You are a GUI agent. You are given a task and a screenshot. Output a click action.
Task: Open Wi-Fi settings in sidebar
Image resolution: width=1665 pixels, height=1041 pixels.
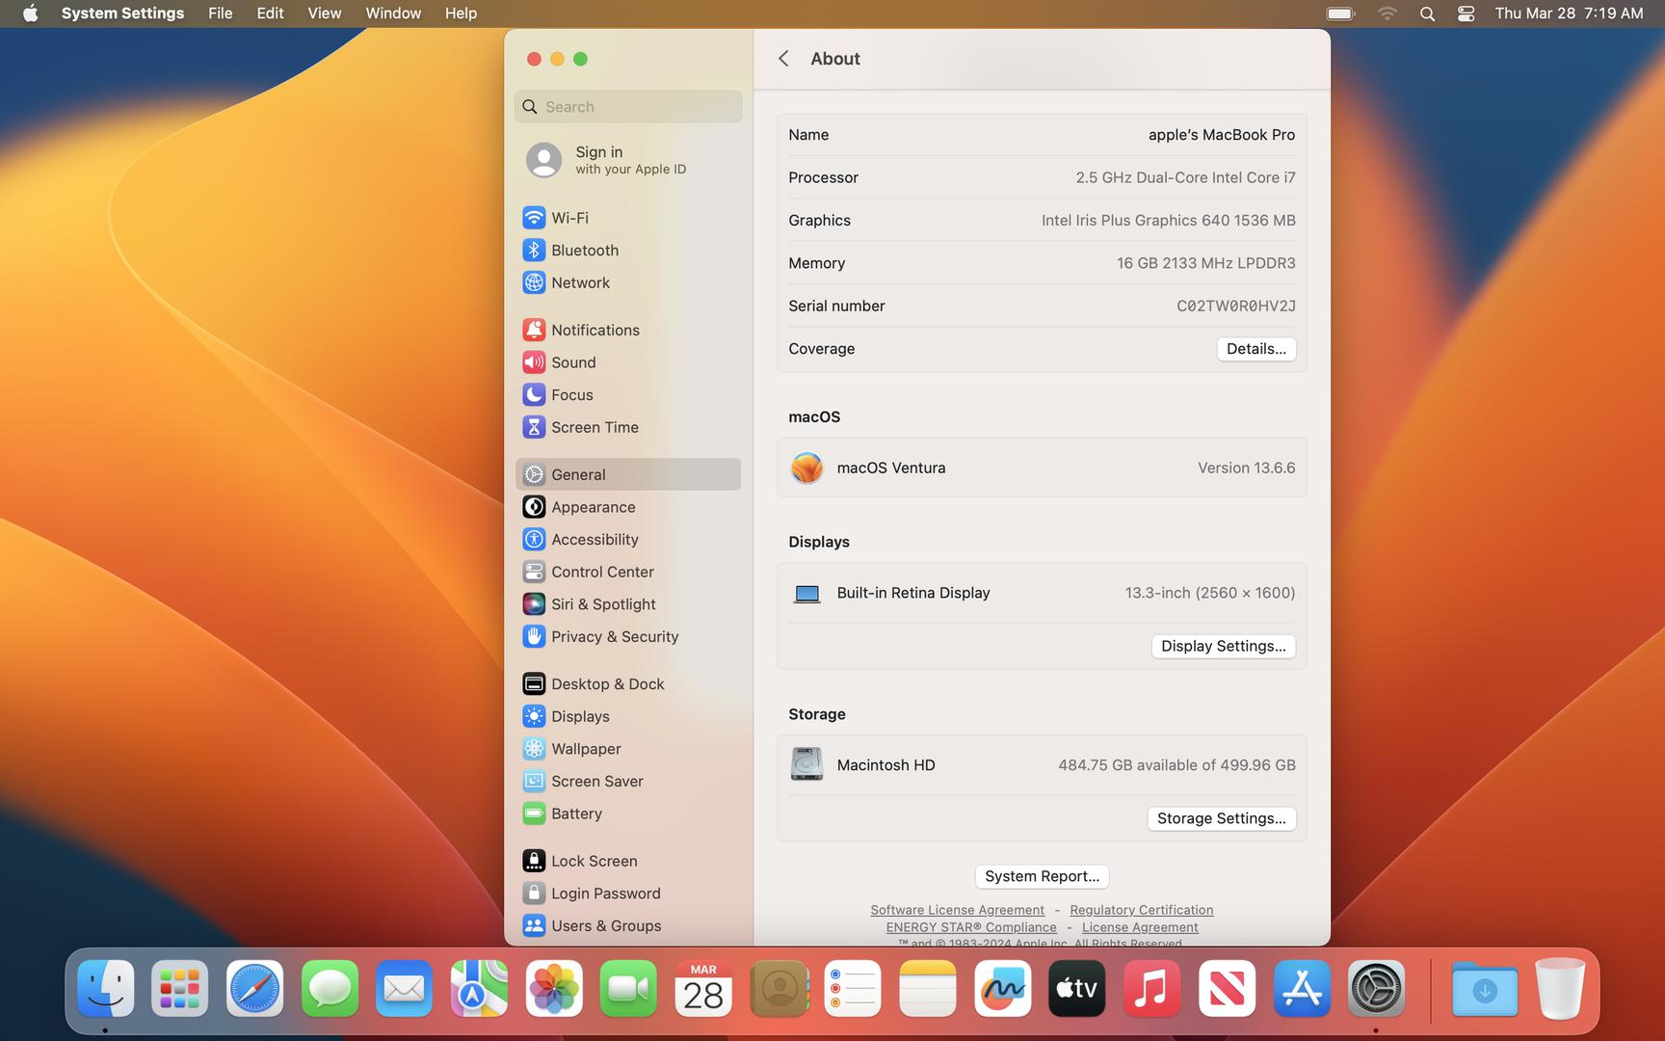tap(628, 218)
